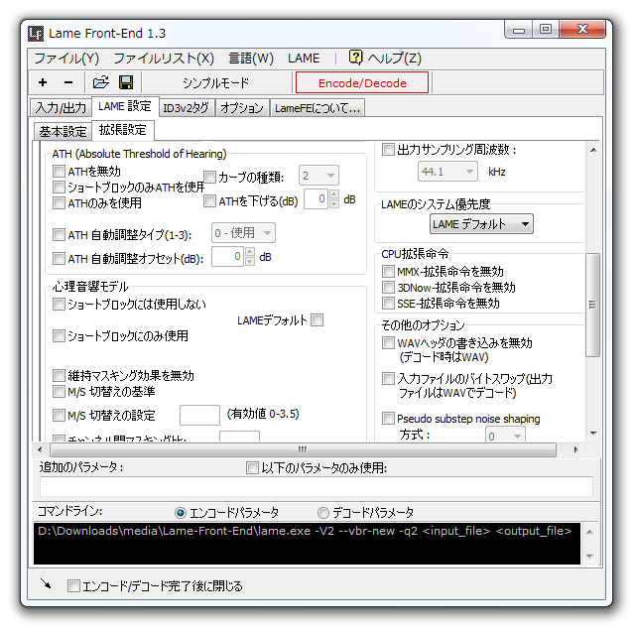Check the LAMEデフォルト checkbox
Viewport: 635px width, 630px height.
(x=317, y=319)
